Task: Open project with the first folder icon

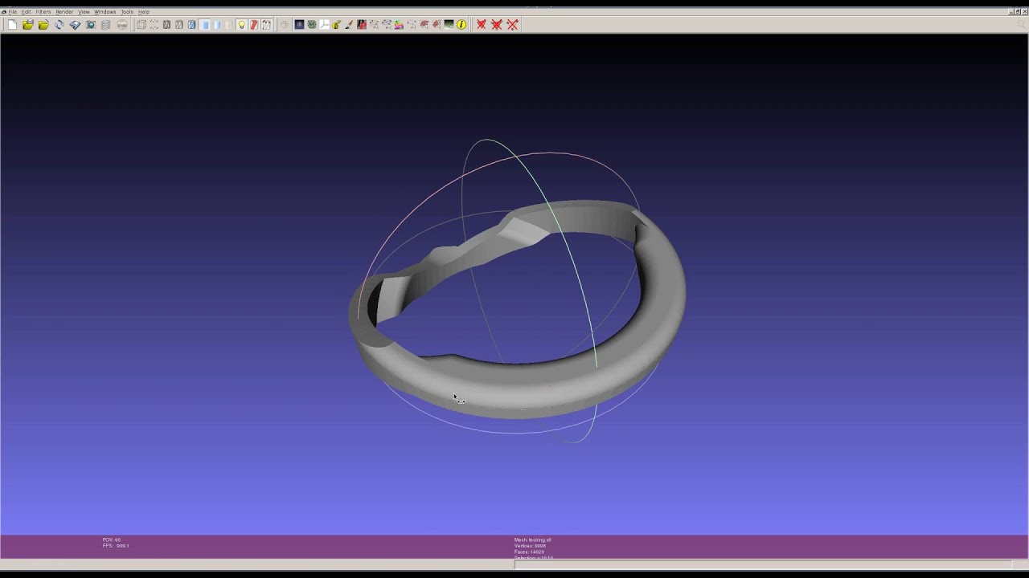Action: coord(28,25)
